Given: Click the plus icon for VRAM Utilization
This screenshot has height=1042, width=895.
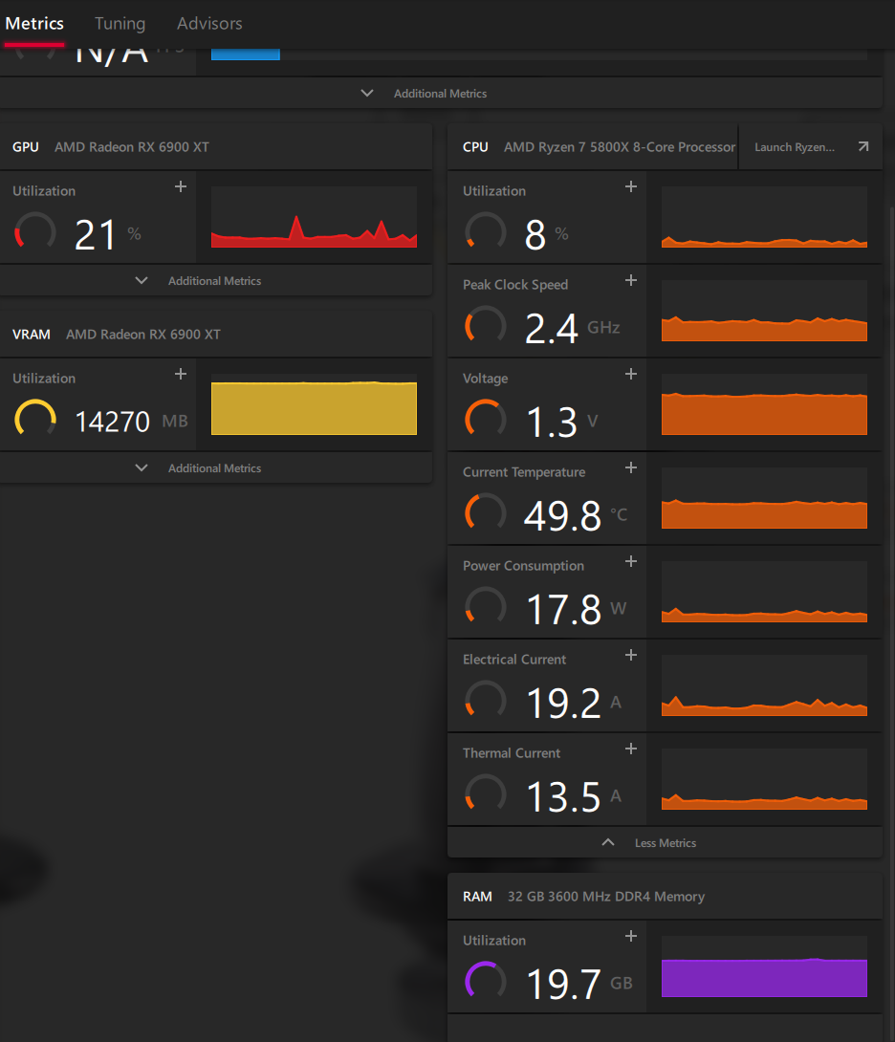Looking at the screenshot, I should click(180, 374).
